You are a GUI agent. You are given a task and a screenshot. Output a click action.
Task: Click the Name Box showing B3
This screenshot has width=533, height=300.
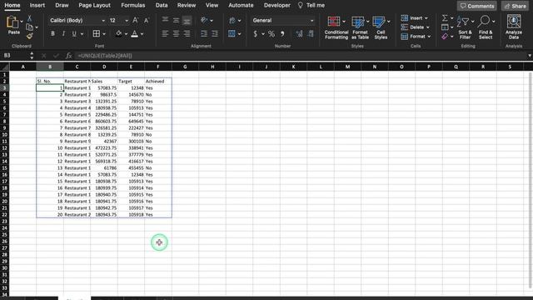pos(15,56)
